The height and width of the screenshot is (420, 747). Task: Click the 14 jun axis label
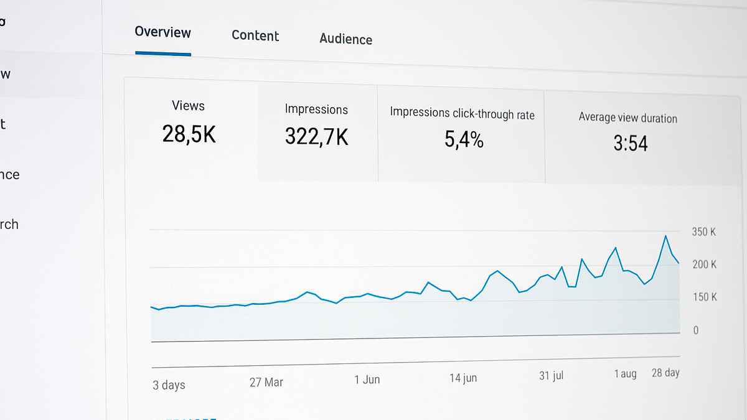click(463, 378)
